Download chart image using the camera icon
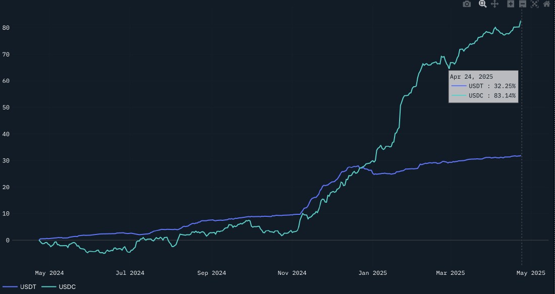The height and width of the screenshot is (294, 555). (467, 4)
